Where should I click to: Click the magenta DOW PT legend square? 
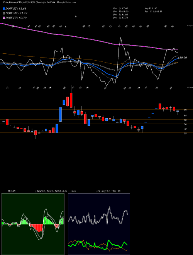click(x=4, y=18)
